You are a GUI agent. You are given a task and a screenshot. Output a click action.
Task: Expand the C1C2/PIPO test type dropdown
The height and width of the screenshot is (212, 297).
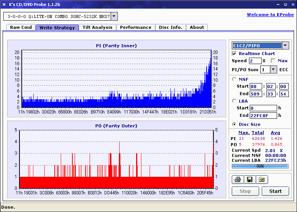tap(285, 46)
